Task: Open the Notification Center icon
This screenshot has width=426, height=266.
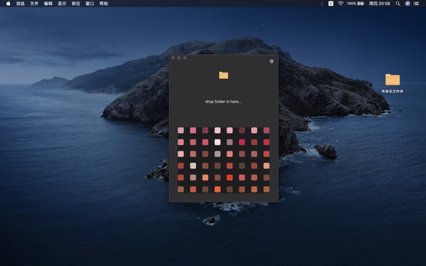Action: pyautogui.click(x=416, y=3)
